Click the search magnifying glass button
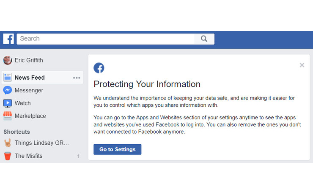 204,39
